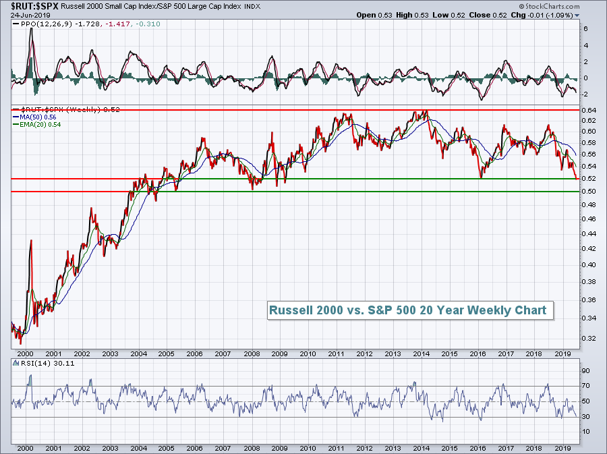This screenshot has width=607, height=454.
Task: Click the 0.60 price axis label
Action: [x=590, y=131]
